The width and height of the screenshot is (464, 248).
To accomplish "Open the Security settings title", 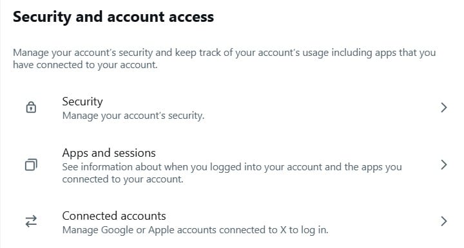I will pos(82,102).
